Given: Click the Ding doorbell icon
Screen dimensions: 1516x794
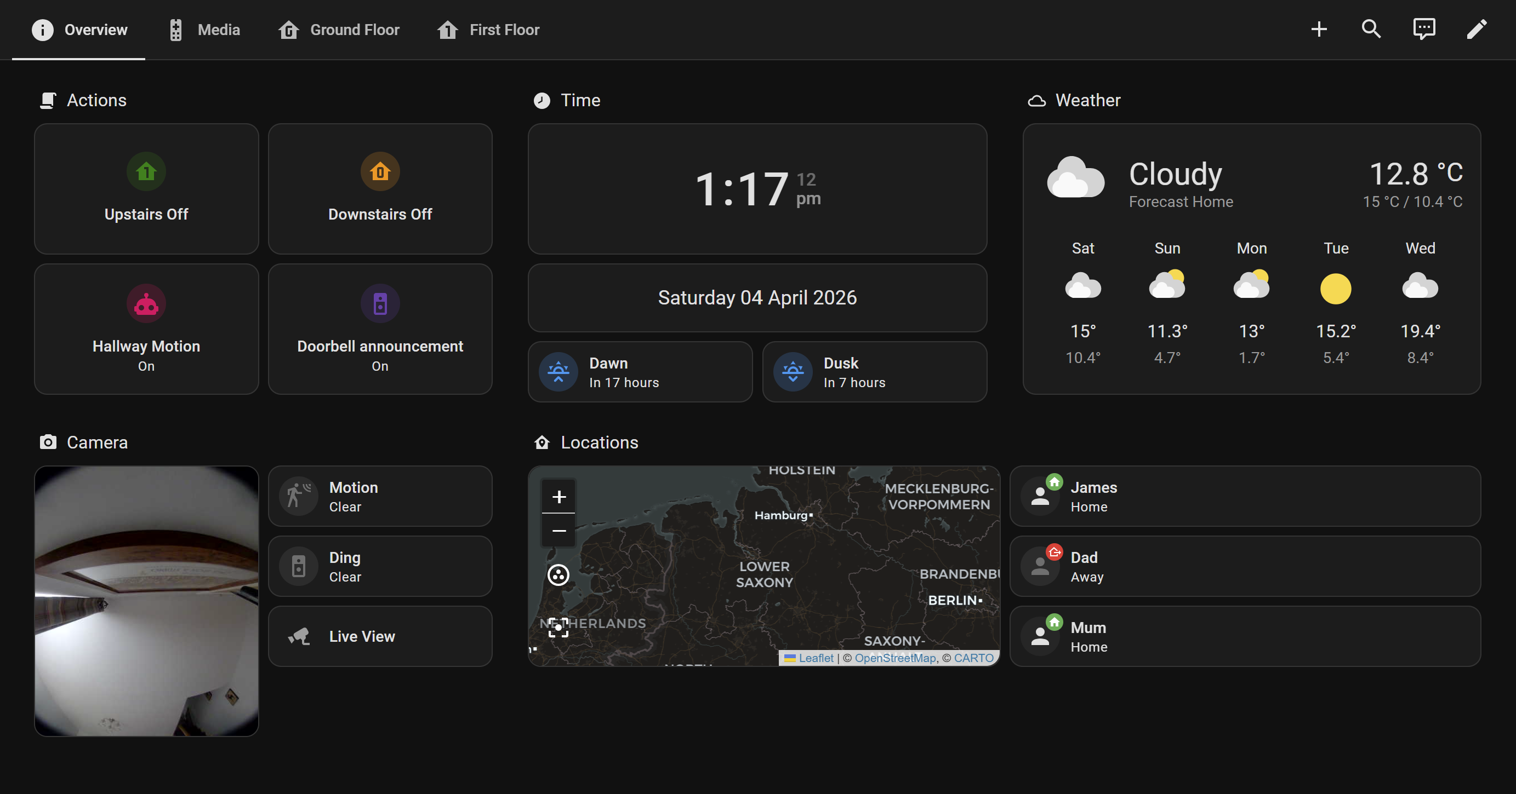Looking at the screenshot, I should tap(299, 566).
